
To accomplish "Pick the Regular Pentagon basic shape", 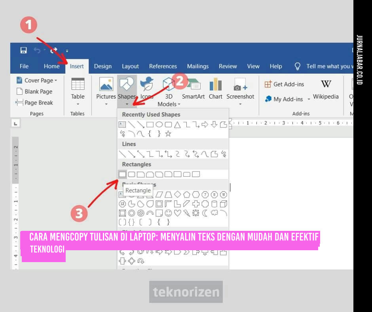I will point(187,195).
